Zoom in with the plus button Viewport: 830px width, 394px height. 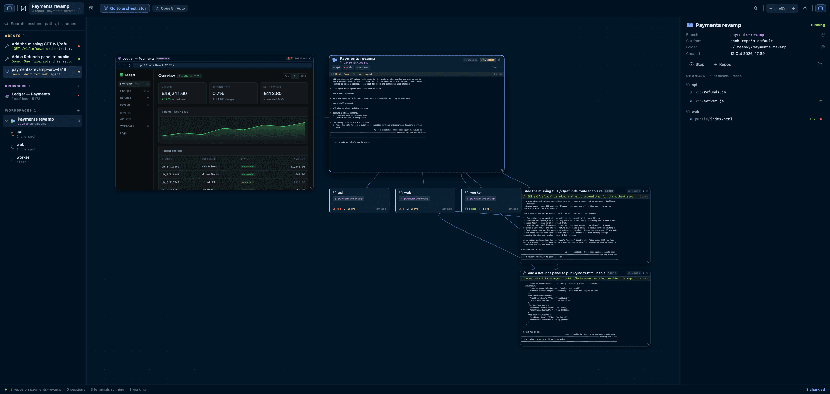794,8
